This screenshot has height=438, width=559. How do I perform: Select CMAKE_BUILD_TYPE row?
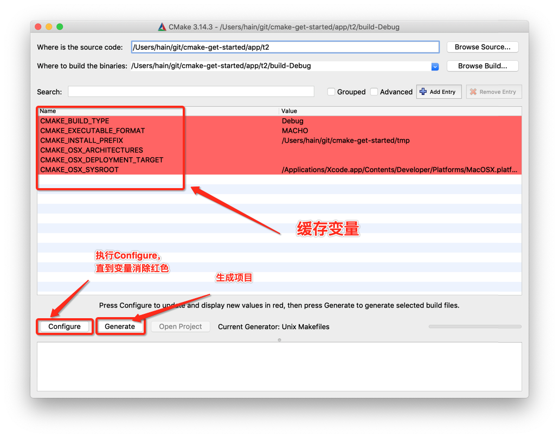[280, 121]
